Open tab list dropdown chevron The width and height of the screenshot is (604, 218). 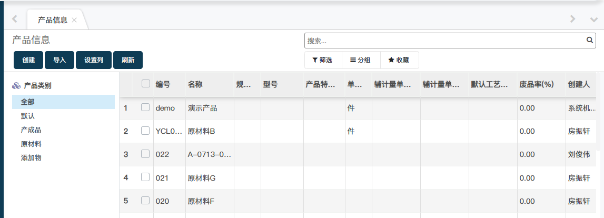[x=594, y=19]
